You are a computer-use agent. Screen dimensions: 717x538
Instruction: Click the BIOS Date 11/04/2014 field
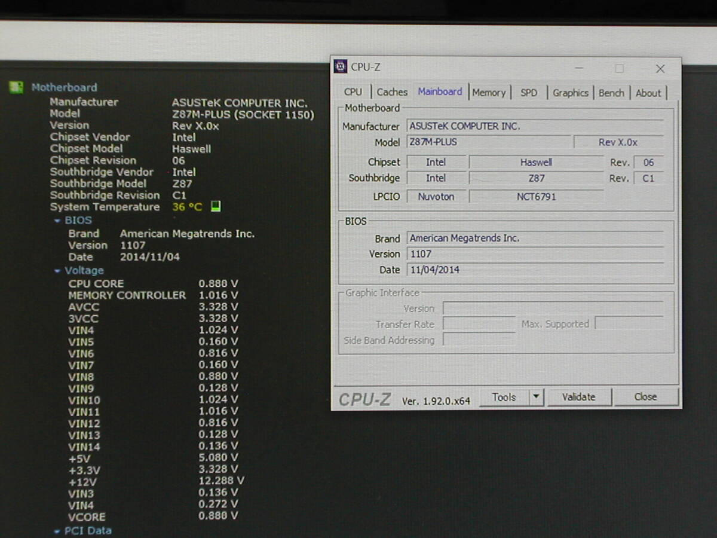click(535, 270)
